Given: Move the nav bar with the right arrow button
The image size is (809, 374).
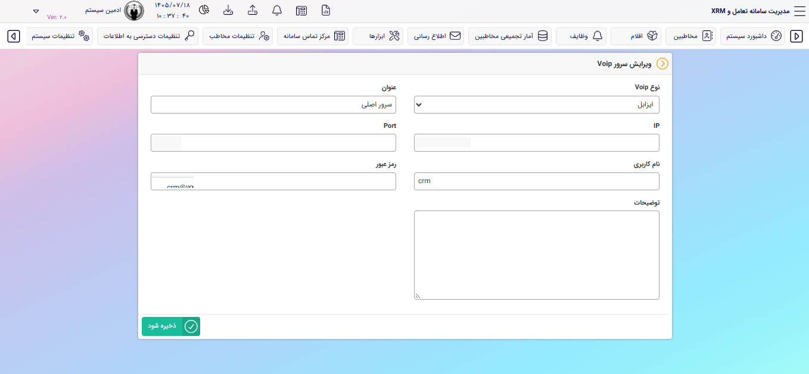Looking at the screenshot, I should (x=796, y=36).
